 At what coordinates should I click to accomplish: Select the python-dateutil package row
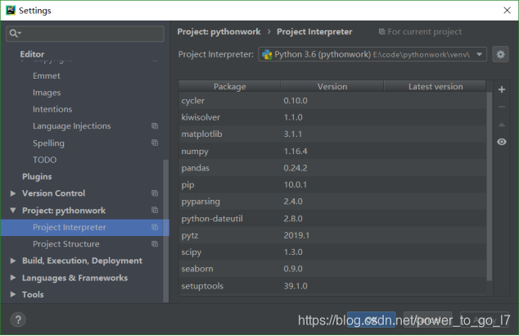tap(332, 218)
